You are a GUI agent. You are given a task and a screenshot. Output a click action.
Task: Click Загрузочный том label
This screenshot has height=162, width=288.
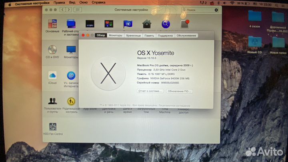click(x=146, y=110)
